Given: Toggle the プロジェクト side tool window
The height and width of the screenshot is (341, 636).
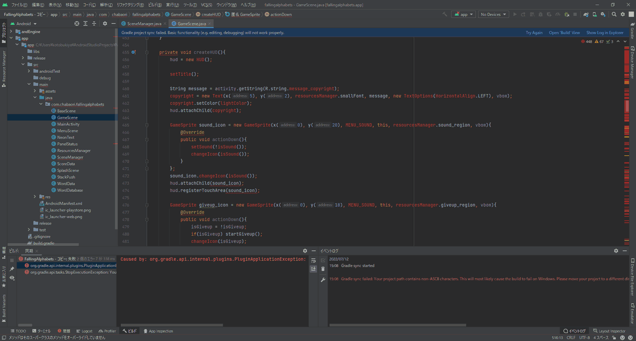Looking at the screenshot, I should click(x=4, y=33).
